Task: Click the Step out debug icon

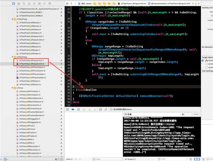Action: (95, 109)
